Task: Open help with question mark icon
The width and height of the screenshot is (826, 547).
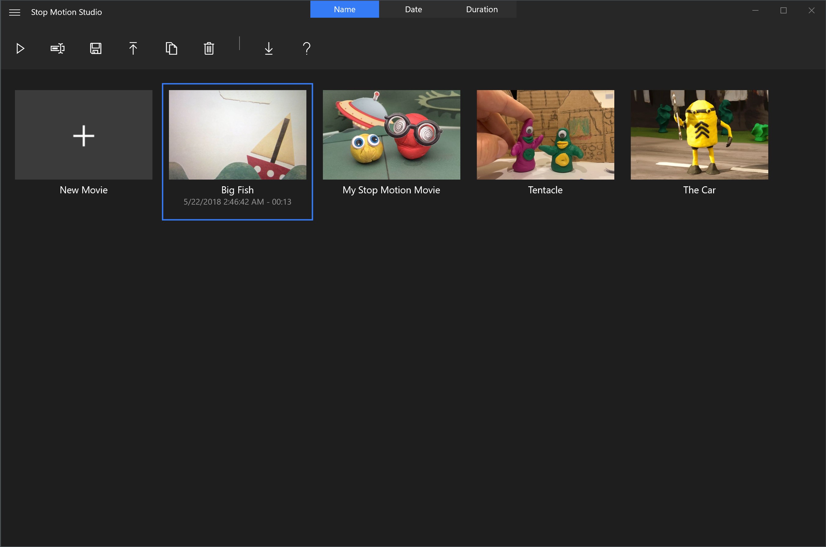Action: point(307,49)
